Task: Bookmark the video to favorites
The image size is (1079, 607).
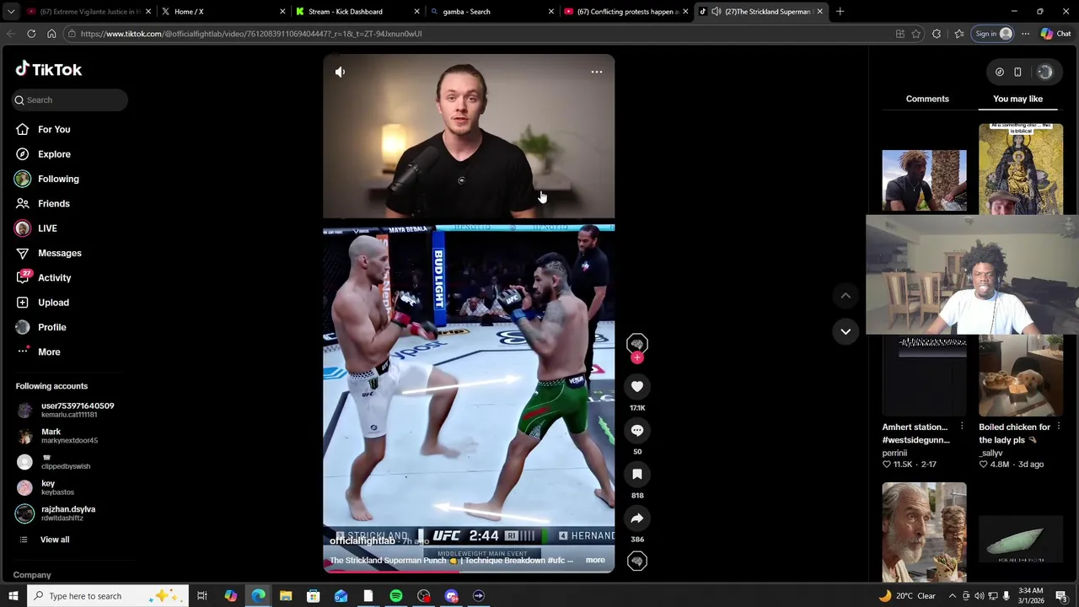Action: point(637,475)
